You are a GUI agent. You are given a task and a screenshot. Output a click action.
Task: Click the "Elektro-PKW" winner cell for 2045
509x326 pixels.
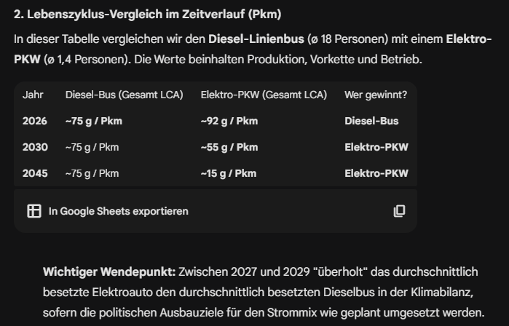pyautogui.click(x=376, y=173)
